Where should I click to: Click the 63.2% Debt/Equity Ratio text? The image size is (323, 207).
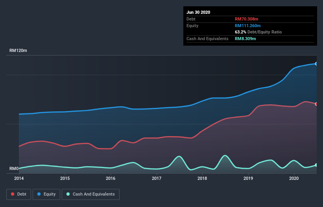click(x=258, y=32)
